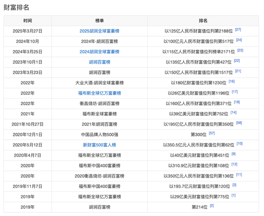
Task: Open citation [23] reference
Action: [x=240, y=50]
